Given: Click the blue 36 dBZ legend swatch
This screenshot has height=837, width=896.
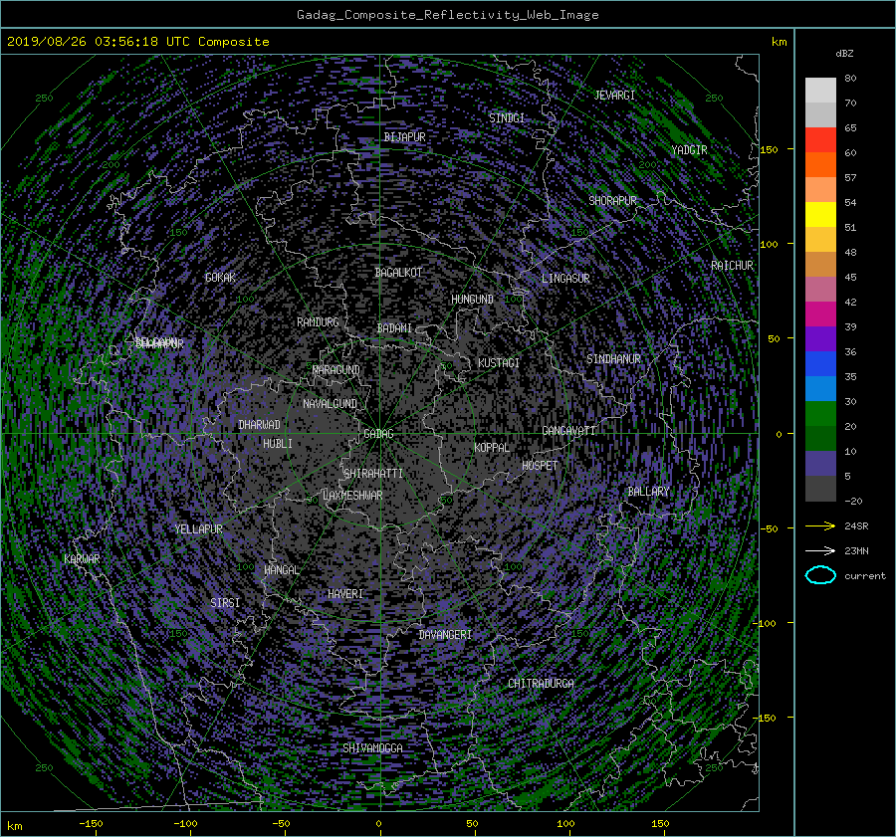Looking at the screenshot, I should (x=820, y=363).
